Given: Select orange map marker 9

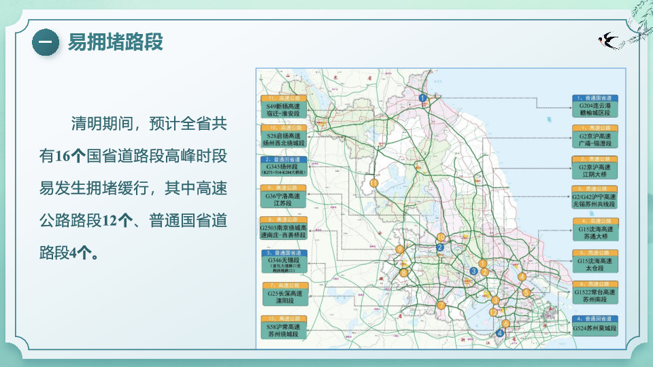Looking at the screenshot, I should point(400,249).
